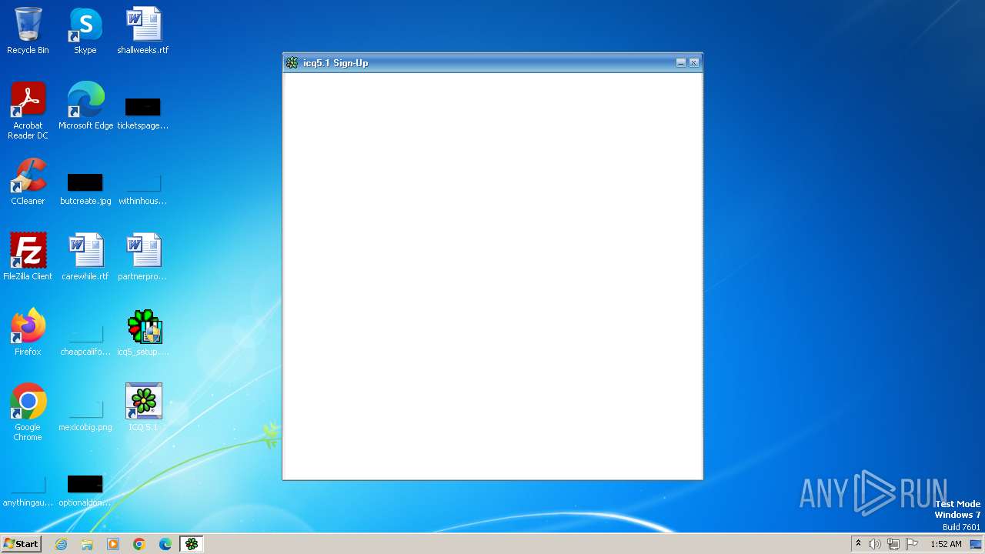Show hidden system tray icons

pos(859,544)
